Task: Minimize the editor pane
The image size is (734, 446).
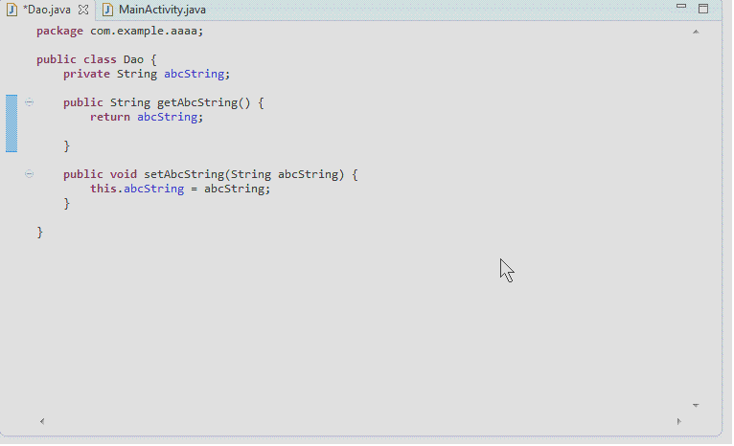Action: pyautogui.click(x=681, y=7)
